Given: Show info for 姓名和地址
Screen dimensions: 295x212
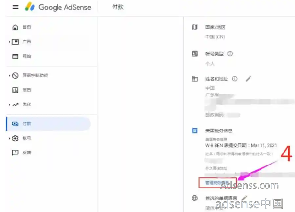Looking at the screenshot, I should point(235,79).
